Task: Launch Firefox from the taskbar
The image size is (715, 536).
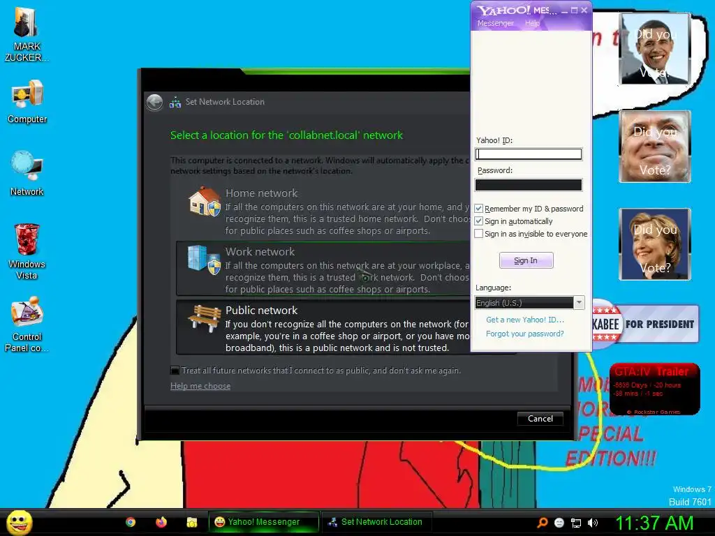Action: click(x=161, y=522)
